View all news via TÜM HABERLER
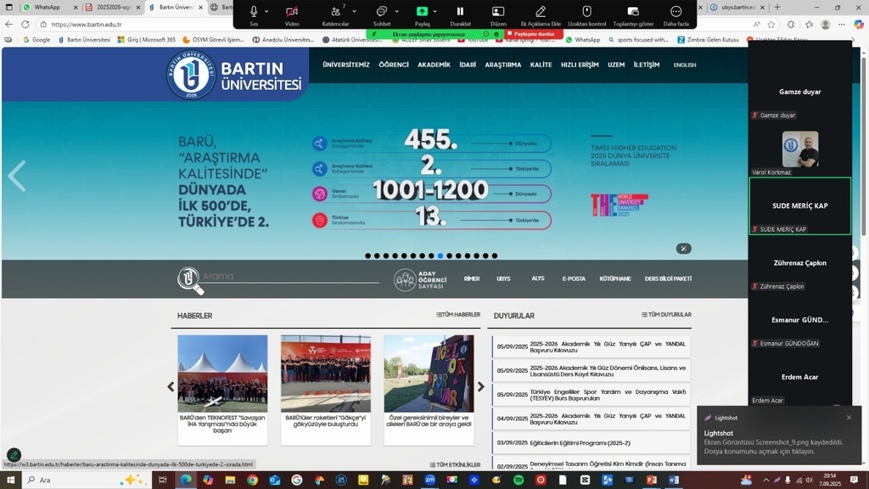Screen dimensions: 869x489 point(458,314)
